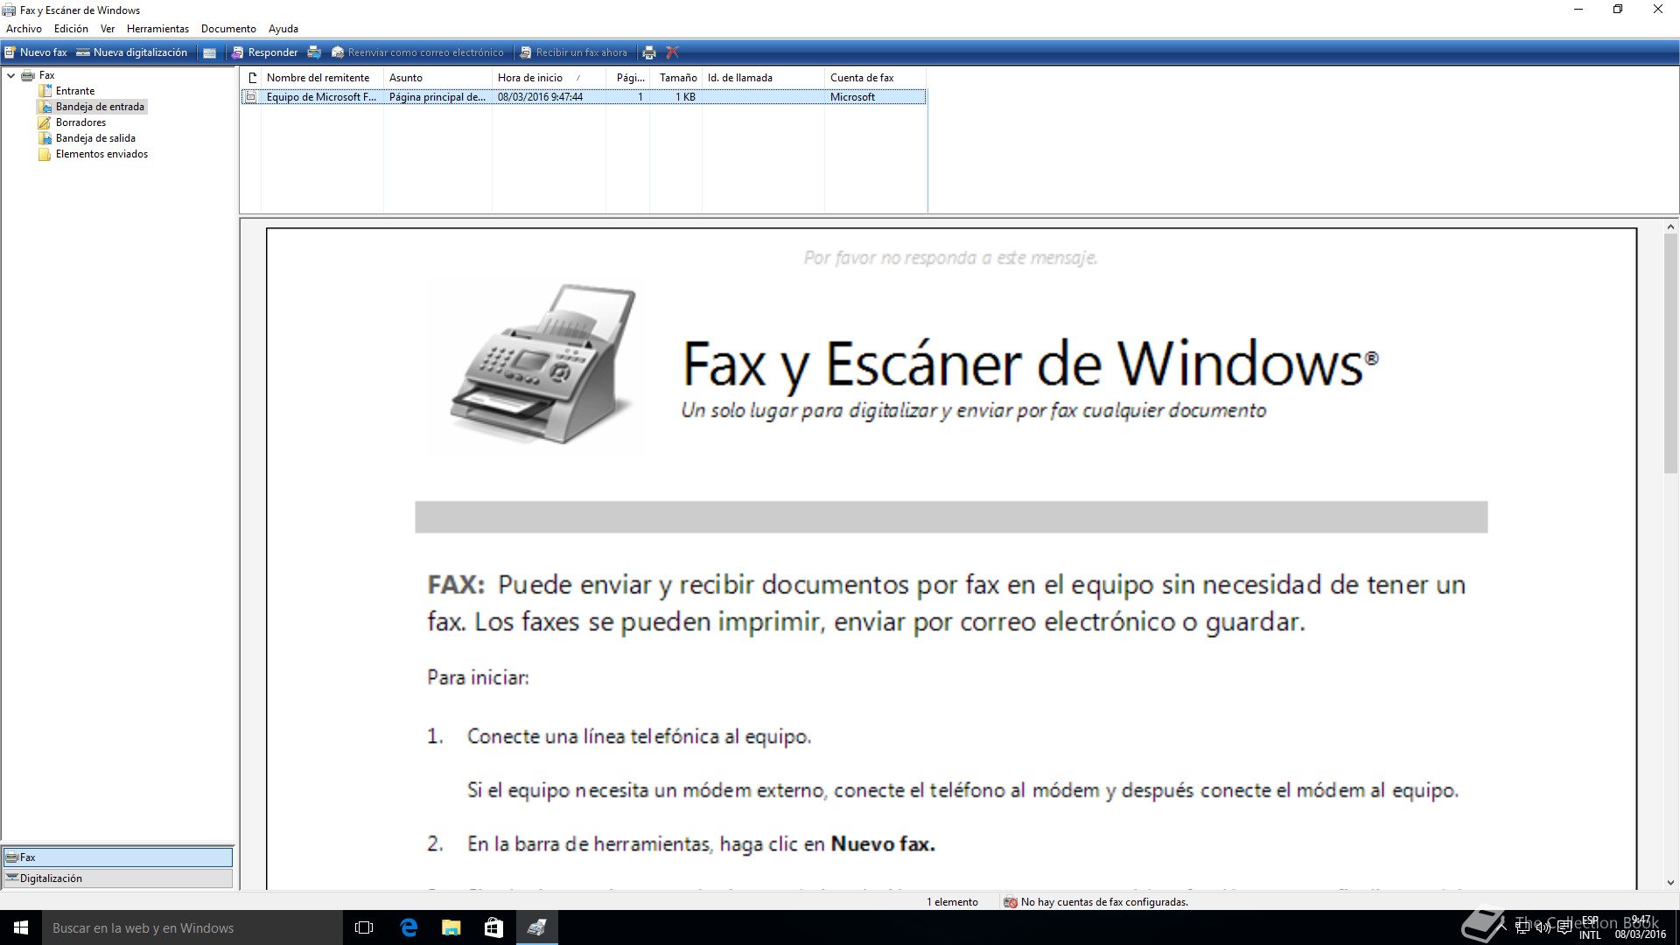Select Bandeja de entrada folder
The image size is (1680, 945).
(100, 107)
